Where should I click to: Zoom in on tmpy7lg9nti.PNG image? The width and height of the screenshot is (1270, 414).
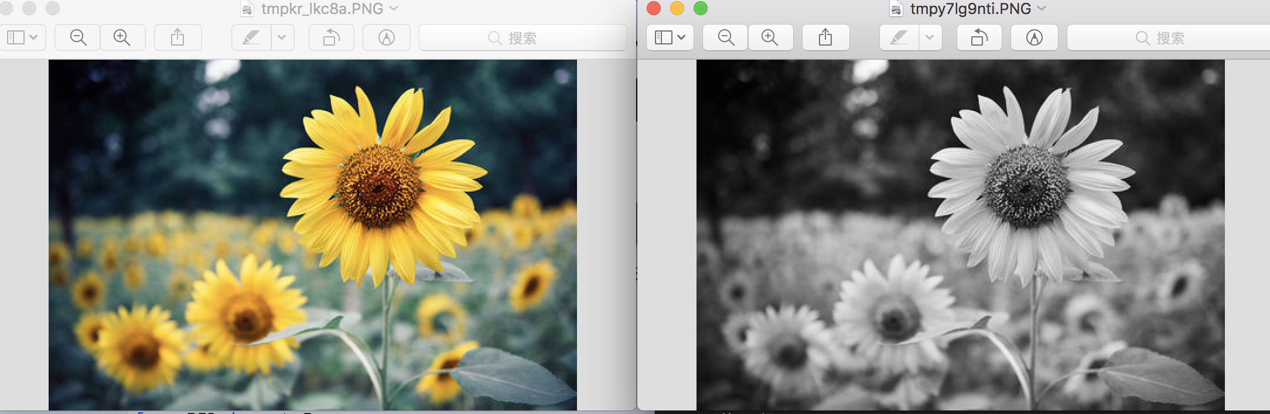[x=770, y=37]
